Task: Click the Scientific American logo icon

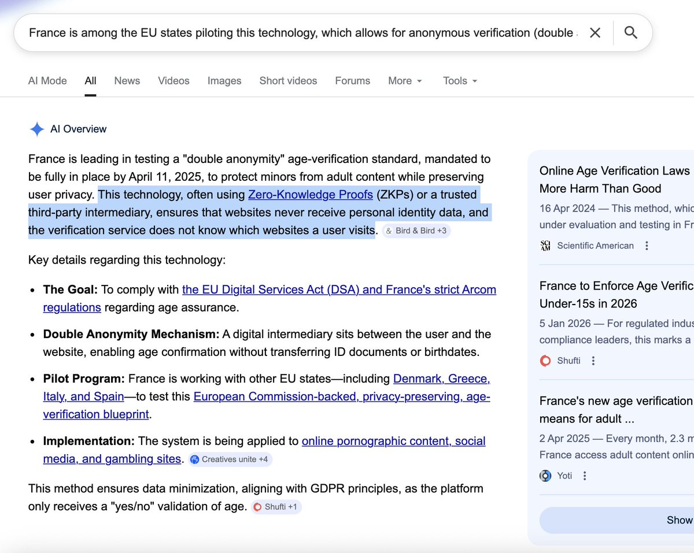Action: point(545,246)
